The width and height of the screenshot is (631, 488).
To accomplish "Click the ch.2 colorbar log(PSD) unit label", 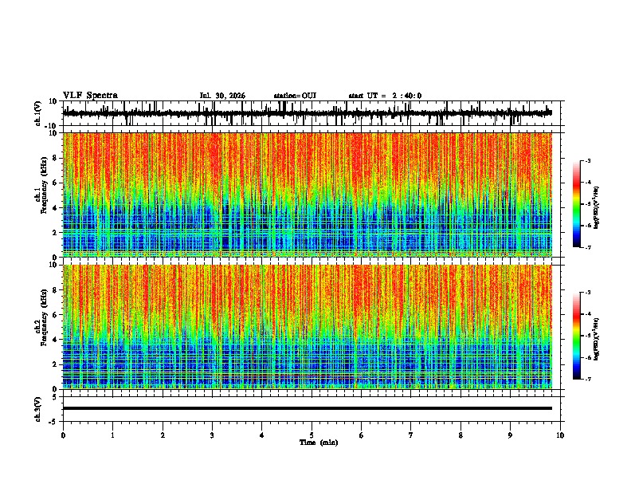I will [x=597, y=339].
